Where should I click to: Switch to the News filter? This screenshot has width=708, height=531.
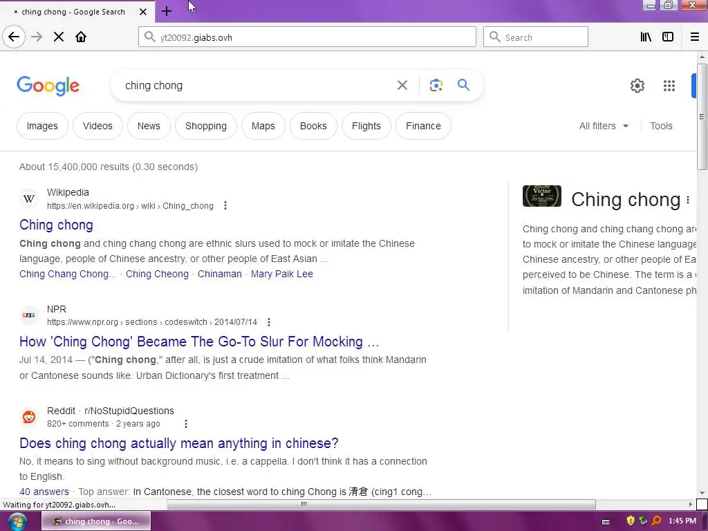click(x=149, y=126)
